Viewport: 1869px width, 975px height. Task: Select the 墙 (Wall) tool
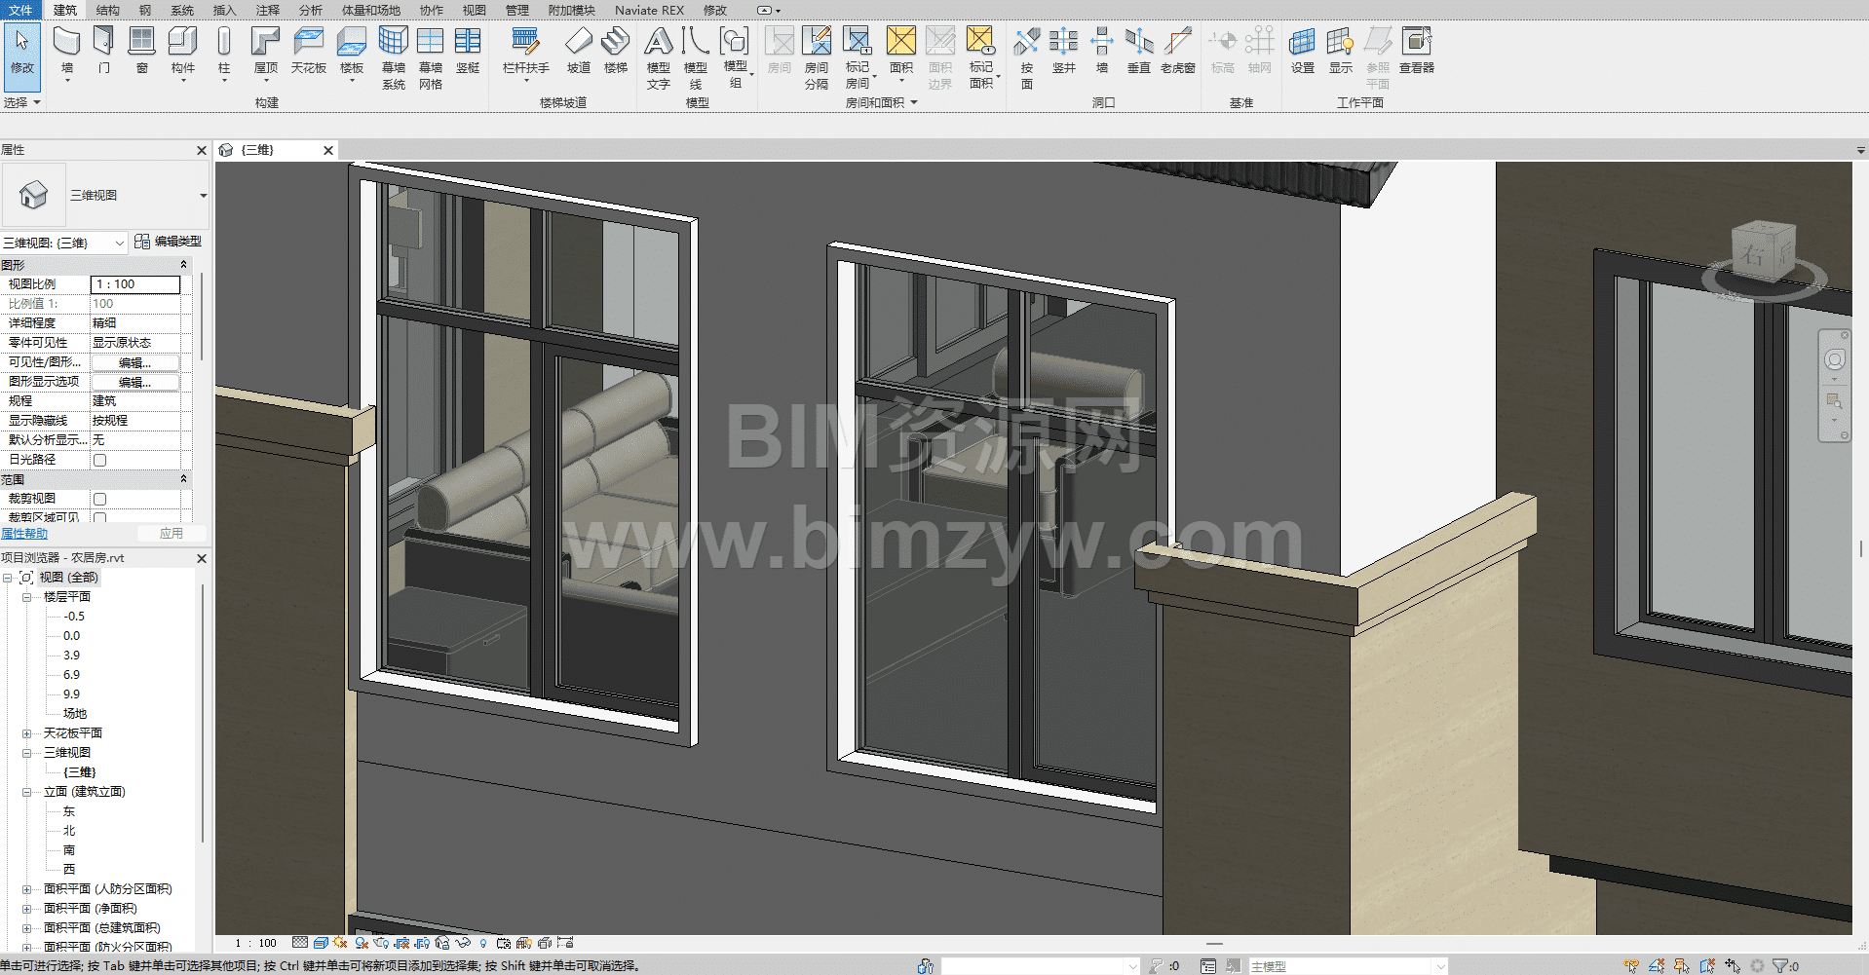tap(67, 52)
